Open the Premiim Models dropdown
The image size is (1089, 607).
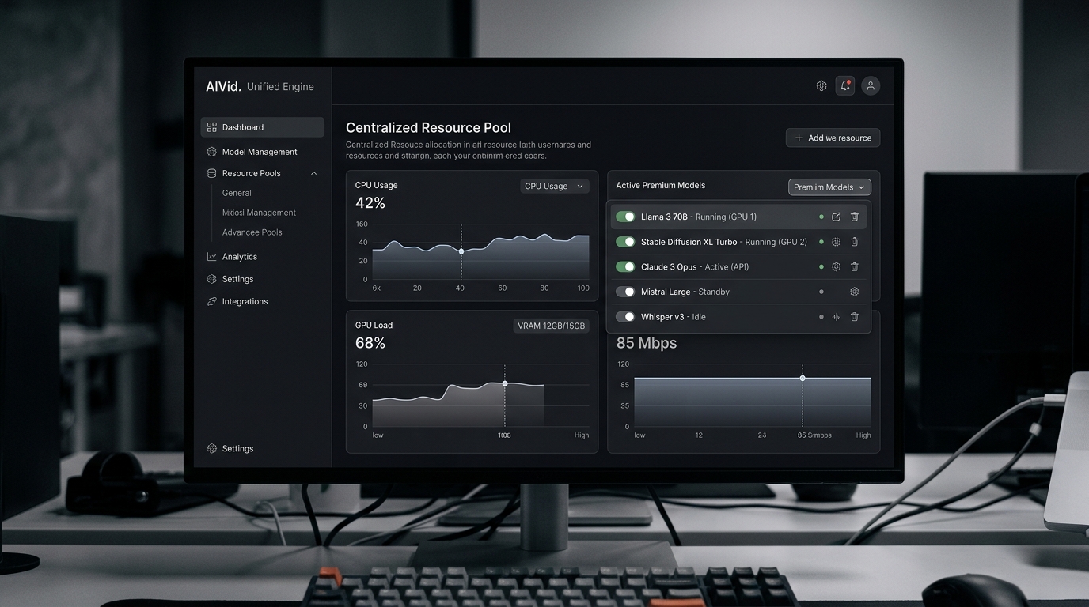tap(829, 187)
